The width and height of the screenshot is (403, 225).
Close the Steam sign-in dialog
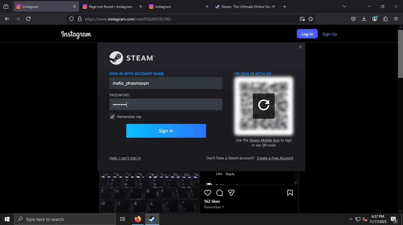(x=300, y=47)
